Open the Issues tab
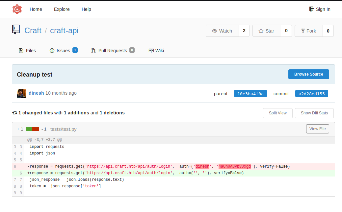342x212 pixels. (63, 51)
